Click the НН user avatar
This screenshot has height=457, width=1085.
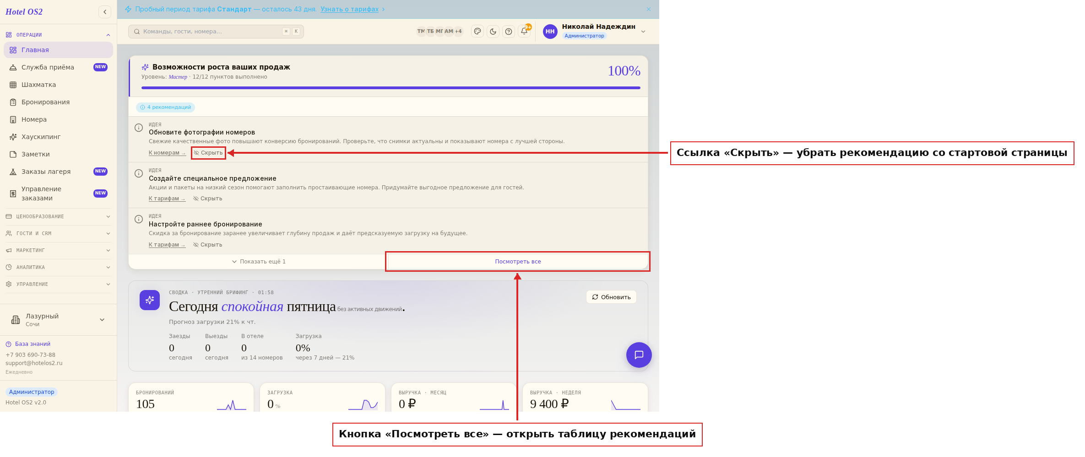tap(550, 32)
